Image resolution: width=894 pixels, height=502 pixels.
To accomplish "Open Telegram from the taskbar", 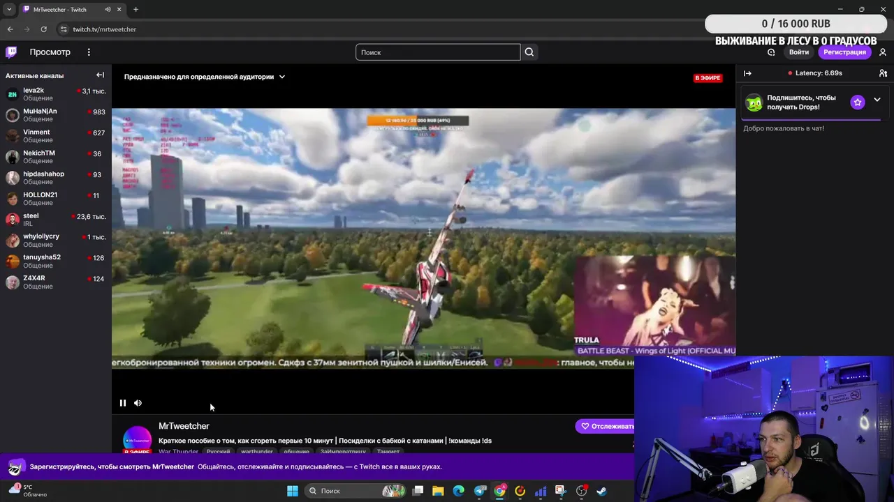I will point(480,491).
